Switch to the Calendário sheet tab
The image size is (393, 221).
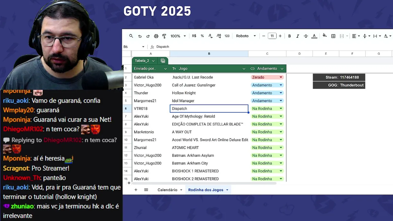pos(167,190)
